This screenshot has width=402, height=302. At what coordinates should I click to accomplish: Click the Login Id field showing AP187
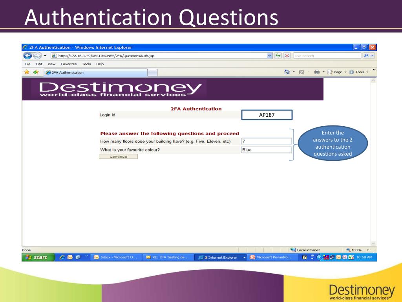[267, 115]
